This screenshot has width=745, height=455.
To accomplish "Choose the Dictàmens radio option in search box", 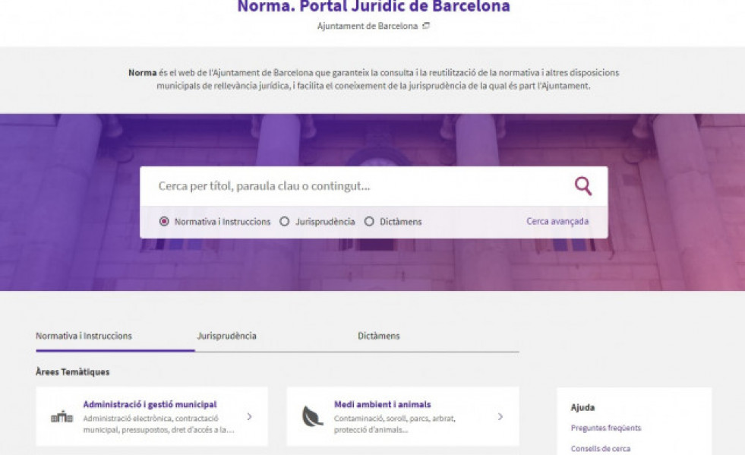I will [x=369, y=222].
